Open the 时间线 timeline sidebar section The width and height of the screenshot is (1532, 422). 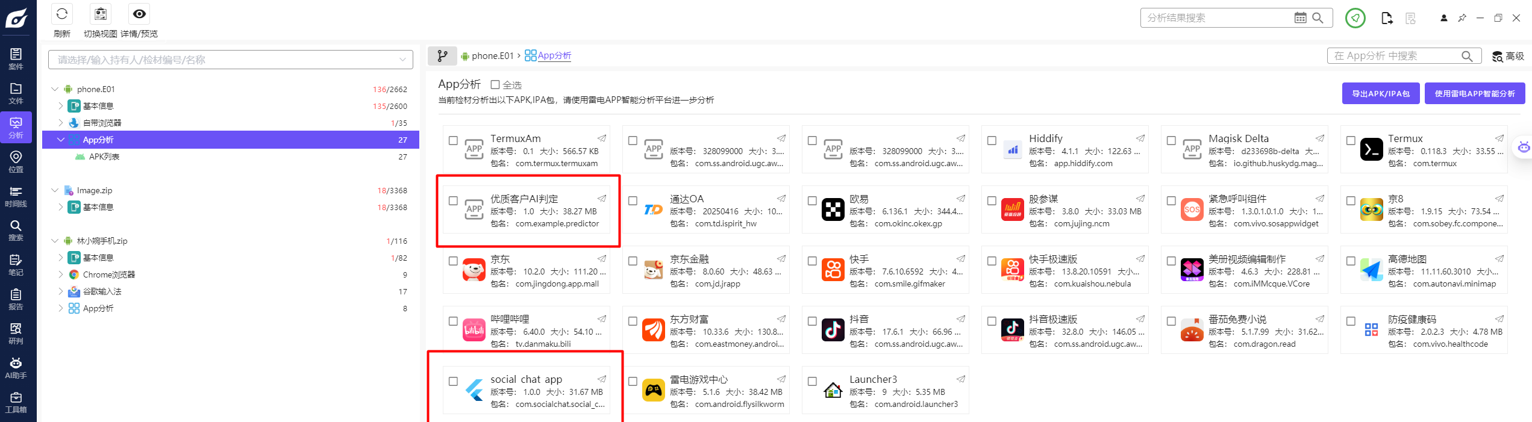coord(16,196)
